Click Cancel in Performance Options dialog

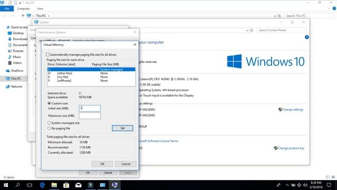(x=107, y=173)
